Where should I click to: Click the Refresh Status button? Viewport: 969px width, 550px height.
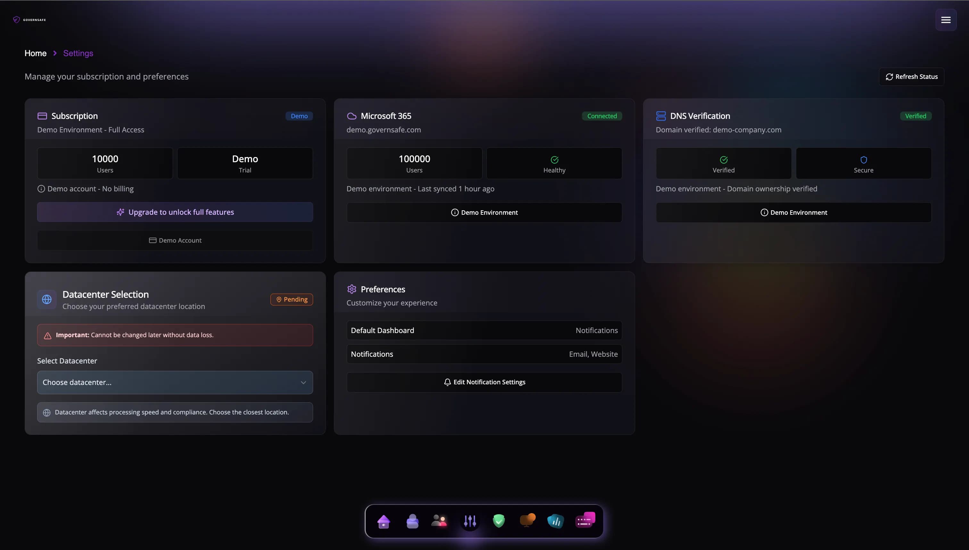(911, 77)
